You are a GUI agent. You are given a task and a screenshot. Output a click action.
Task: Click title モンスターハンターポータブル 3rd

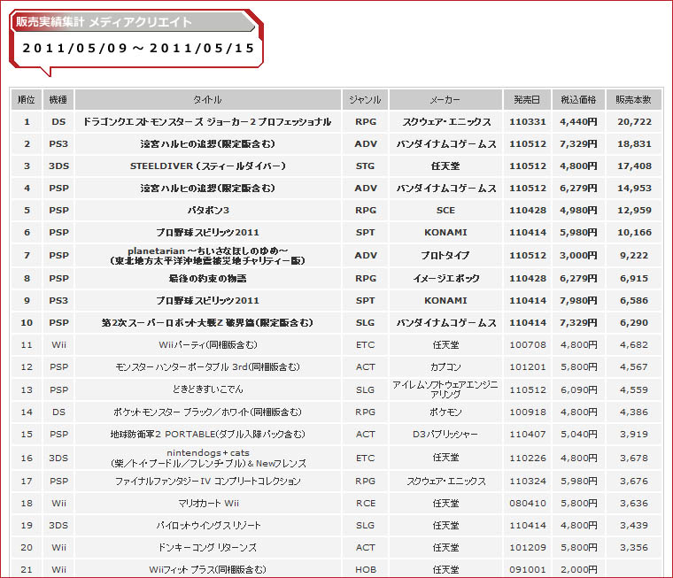208,367
